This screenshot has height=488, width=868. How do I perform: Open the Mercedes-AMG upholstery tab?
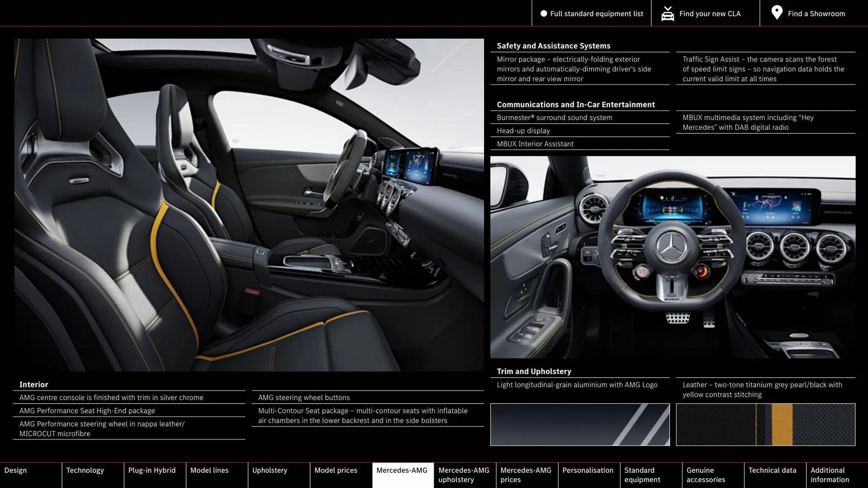pos(464,474)
